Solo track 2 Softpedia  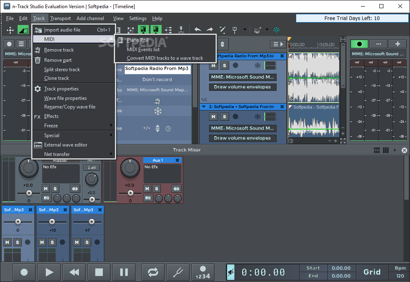pos(224,117)
